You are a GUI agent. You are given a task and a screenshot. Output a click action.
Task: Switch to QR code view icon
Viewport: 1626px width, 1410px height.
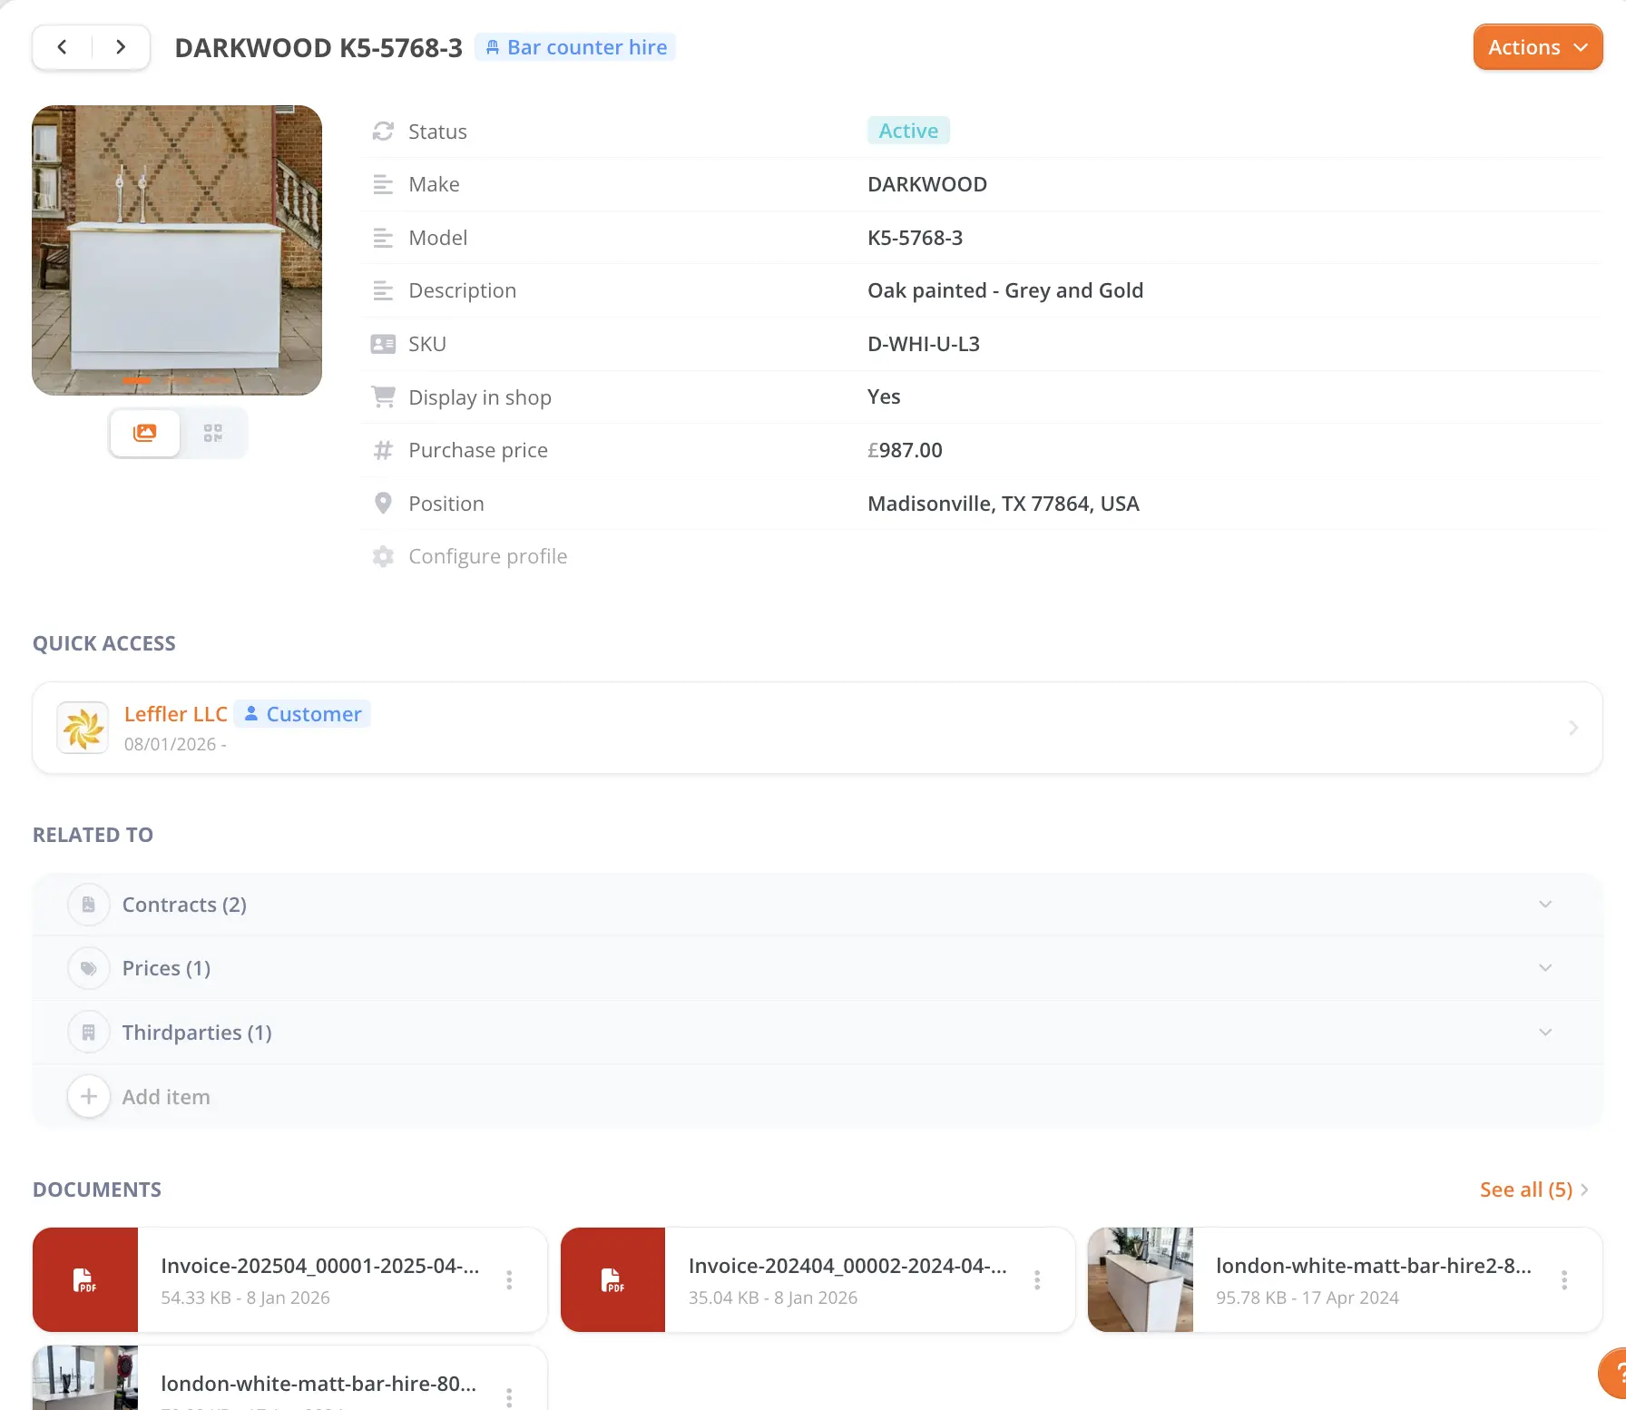click(213, 433)
